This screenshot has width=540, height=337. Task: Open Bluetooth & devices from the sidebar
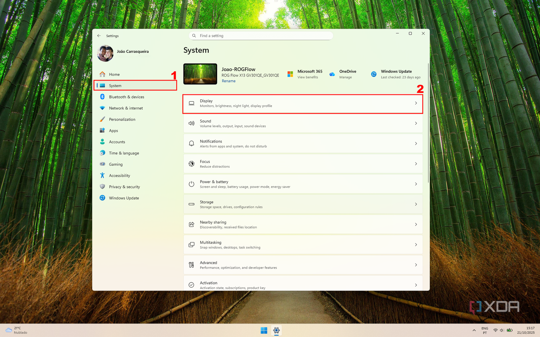103,97
